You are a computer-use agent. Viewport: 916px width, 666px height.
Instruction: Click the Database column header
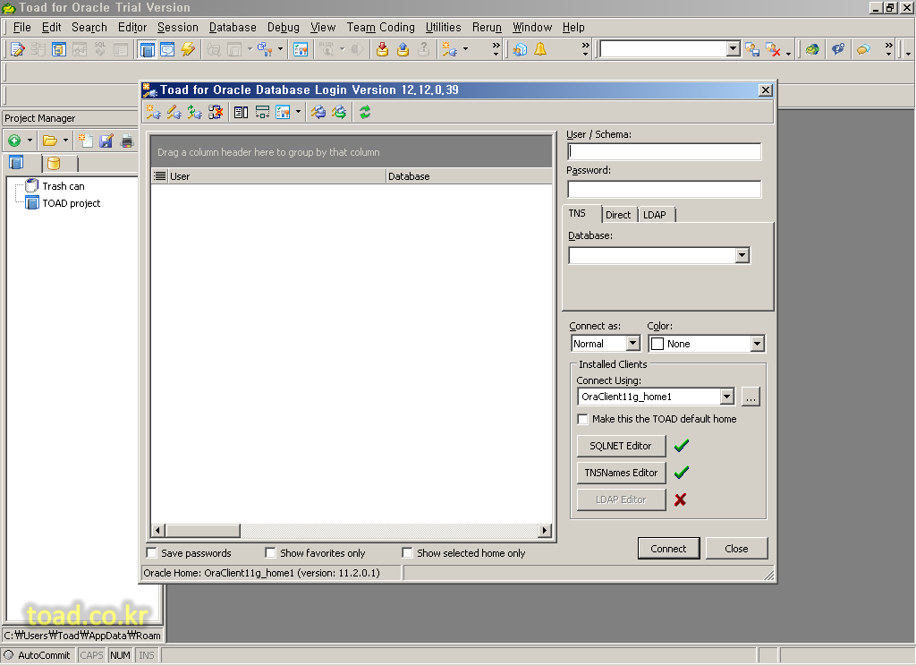469,176
